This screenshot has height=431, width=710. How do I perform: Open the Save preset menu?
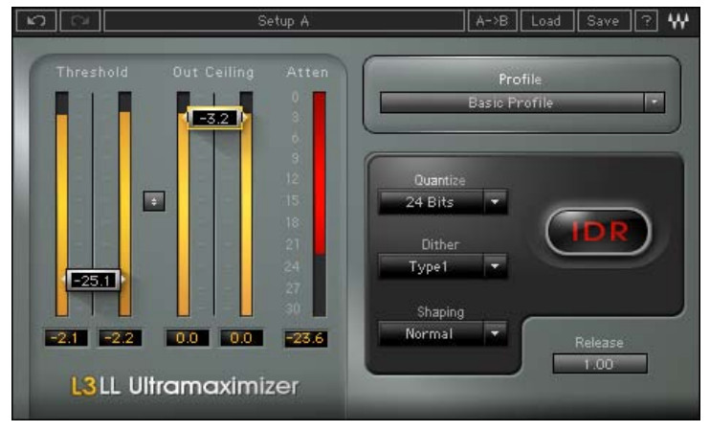[x=604, y=21]
